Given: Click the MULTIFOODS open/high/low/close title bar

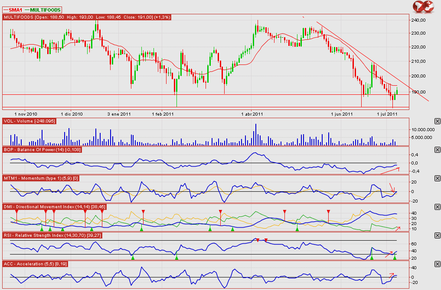Looking at the screenshot, I should 87,17.
